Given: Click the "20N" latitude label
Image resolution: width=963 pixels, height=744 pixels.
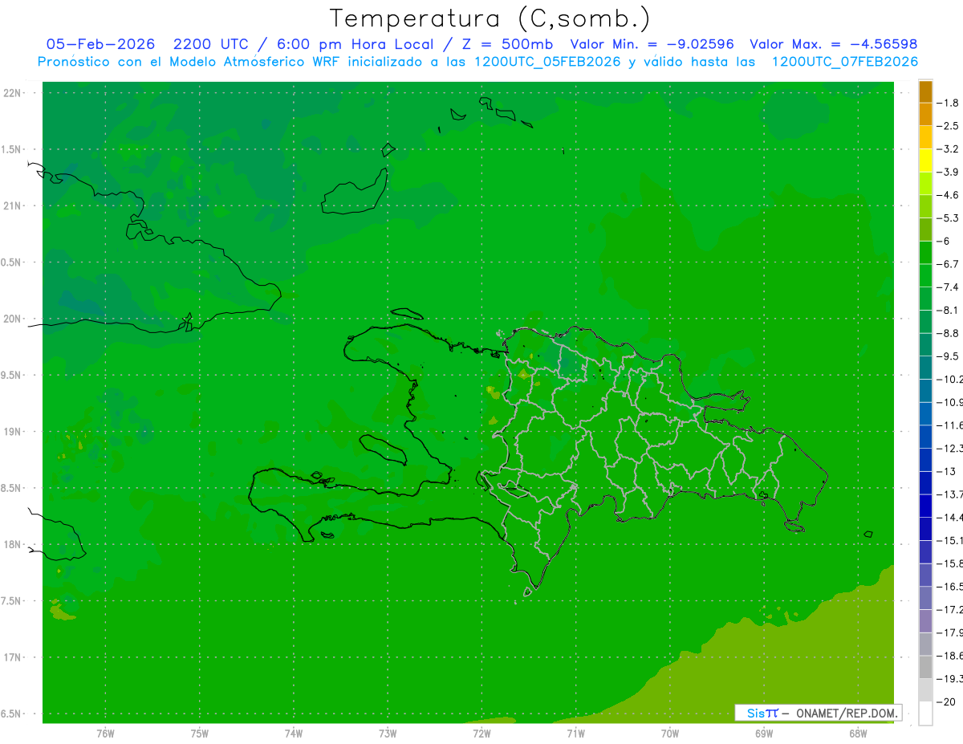Looking at the screenshot, I should point(12,319).
